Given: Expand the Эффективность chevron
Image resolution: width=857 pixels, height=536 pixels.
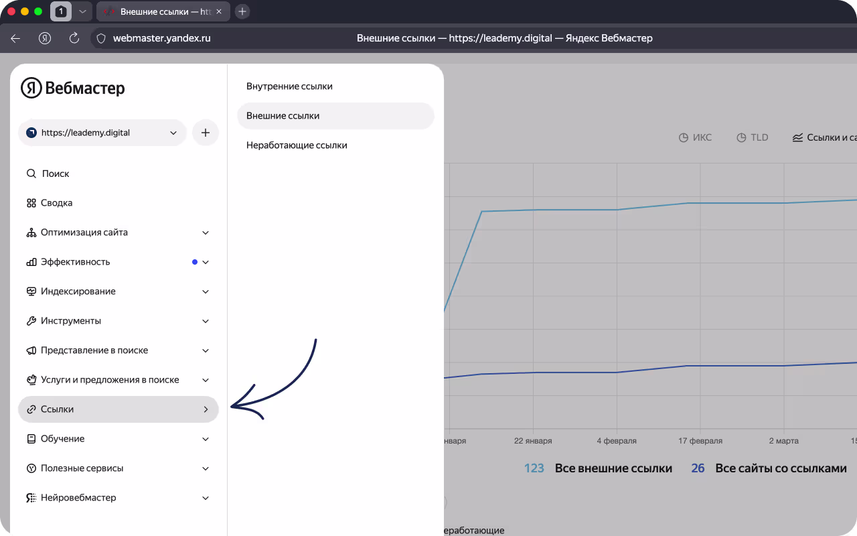Looking at the screenshot, I should click(x=206, y=262).
